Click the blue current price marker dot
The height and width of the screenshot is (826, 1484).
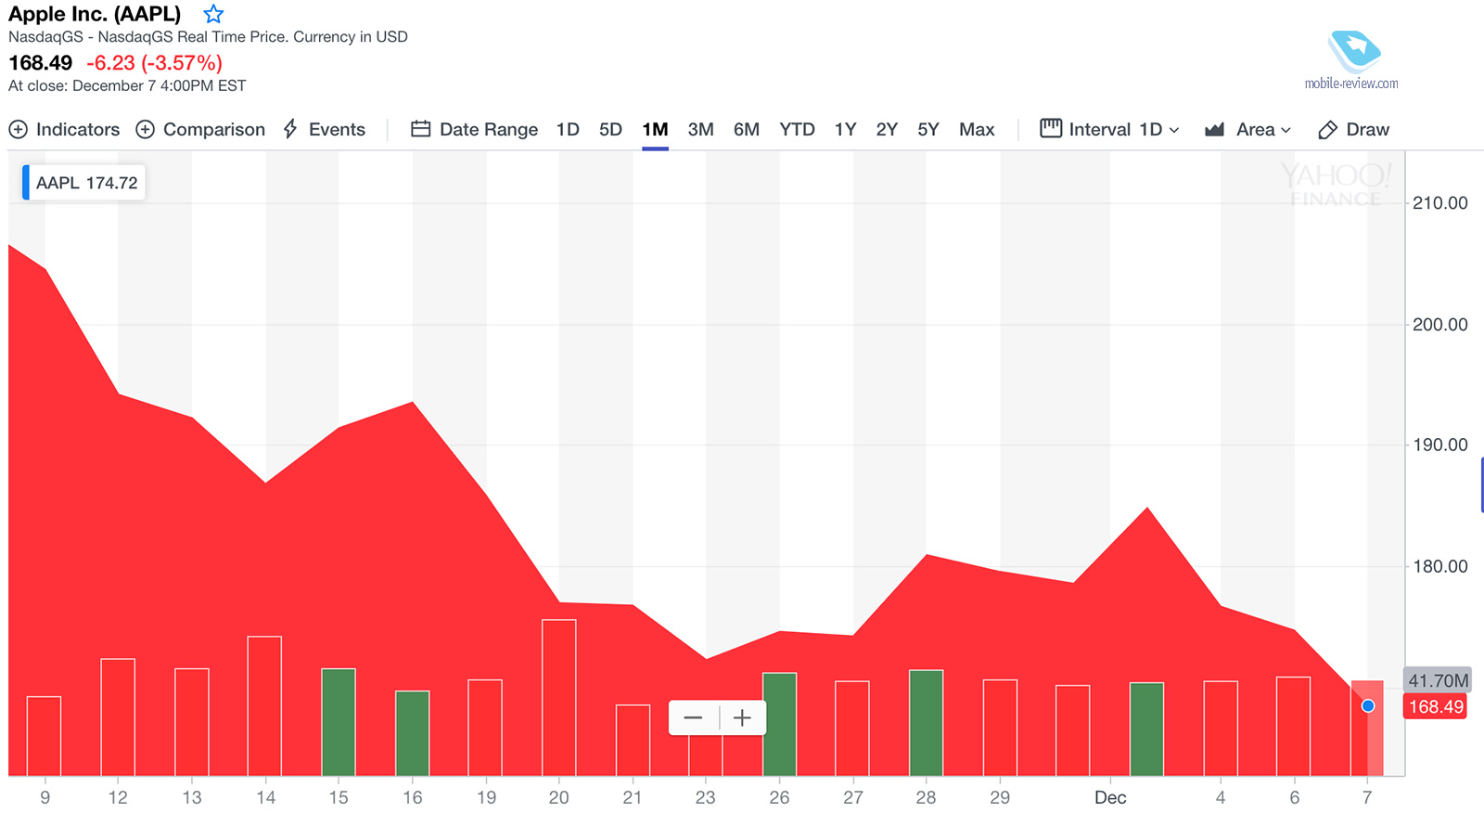[1368, 706]
